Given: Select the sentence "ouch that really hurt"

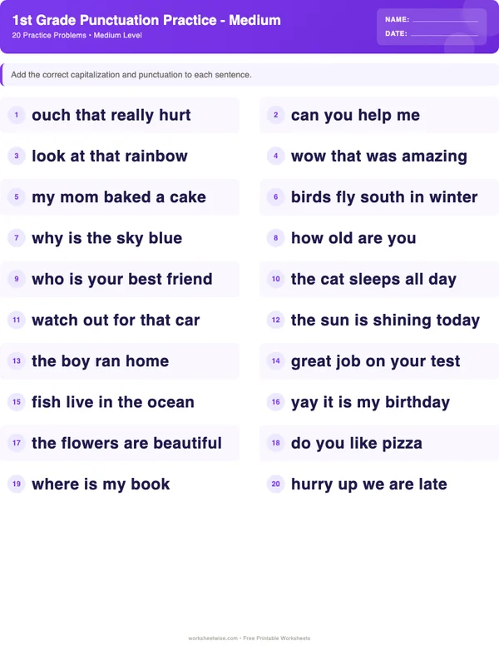Looking at the screenshot, I should tap(111, 116).
